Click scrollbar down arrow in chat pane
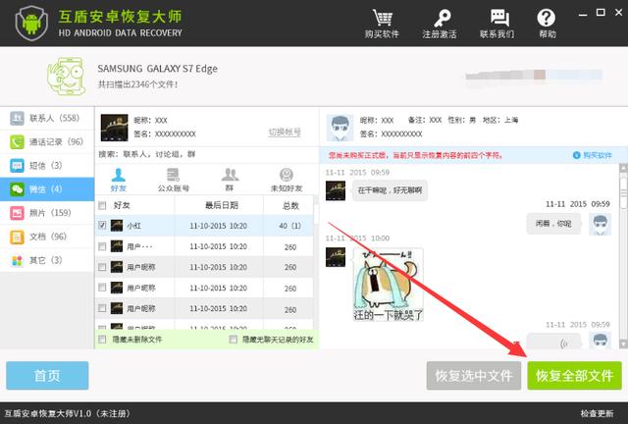The width and height of the screenshot is (628, 424). coord(624,344)
